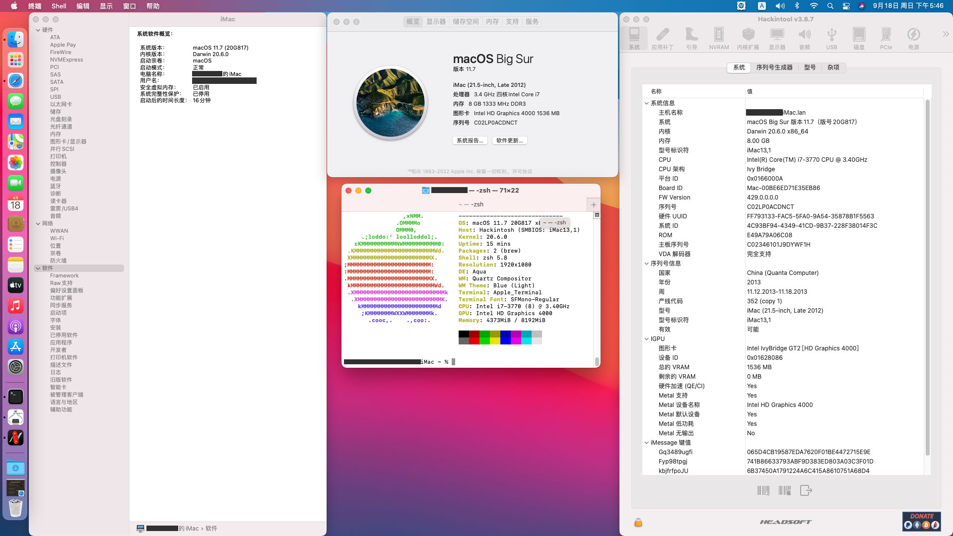This screenshot has width=953, height=536.
Task: Open the Hackintool Patch (应用补丁) toolbar icon
Action: point(662,38)
